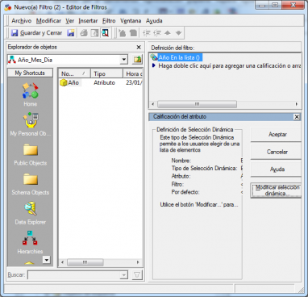308x297 pixels.
Task: Open the Ver menu
Action: tap(70, 21)
